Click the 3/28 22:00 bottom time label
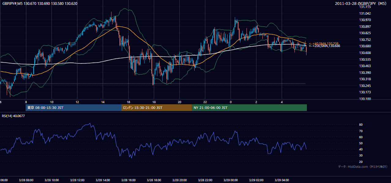Screen dimensions: 391x183 click(x=205, y=180)
